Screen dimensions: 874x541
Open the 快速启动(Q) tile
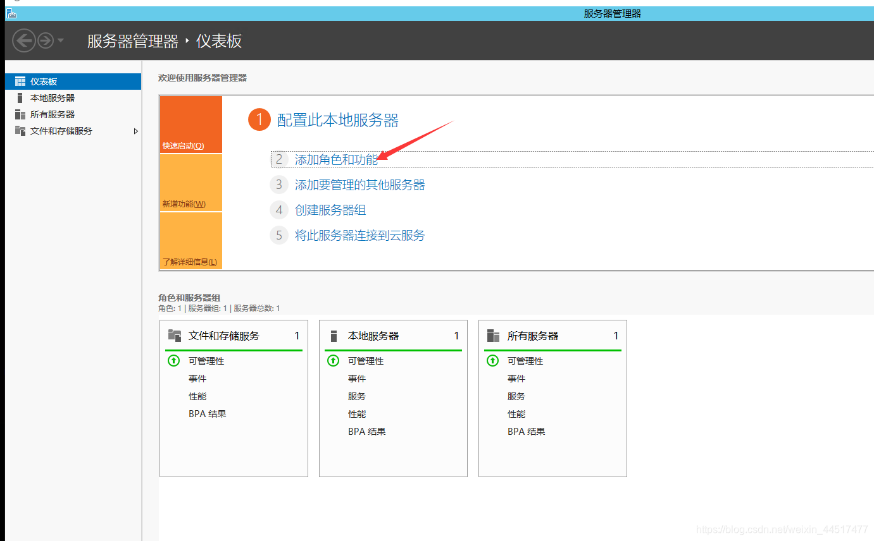point(191,125)
